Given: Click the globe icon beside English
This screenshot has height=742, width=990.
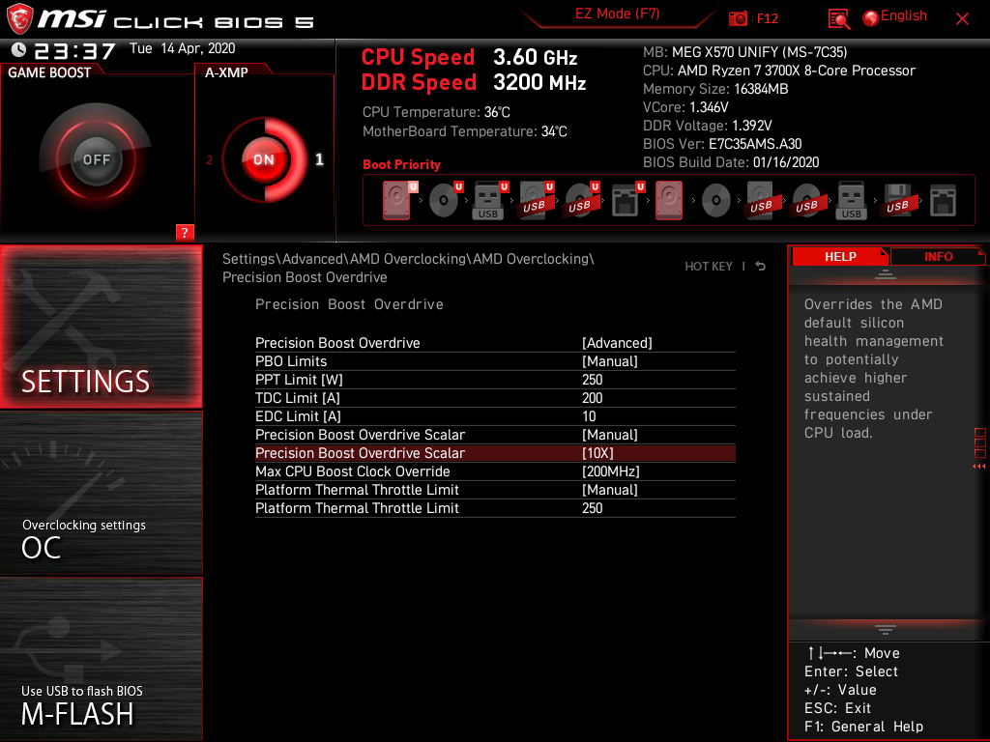Looking at the screenshot, I should [870, 17].
